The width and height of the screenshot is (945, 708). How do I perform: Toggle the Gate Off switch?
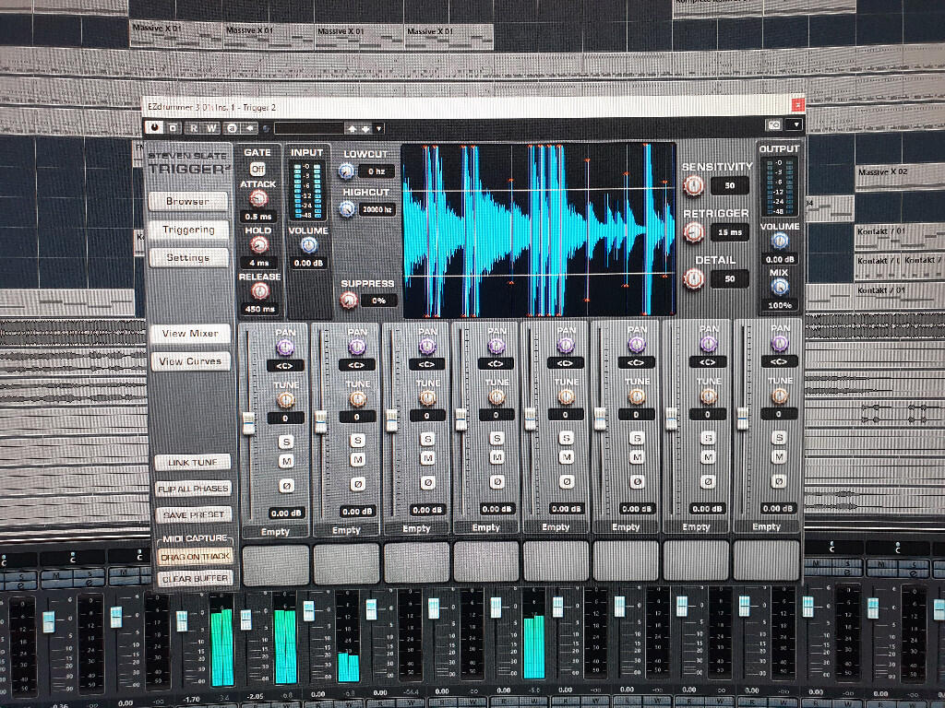click(x=258, y=170)
